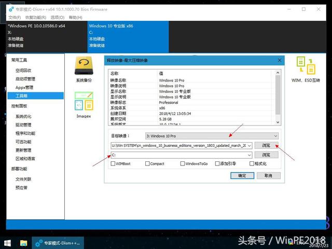Screen dimensions: 332x249
Task: Click the 名称 column header
Action: click(x=133, y=74)
